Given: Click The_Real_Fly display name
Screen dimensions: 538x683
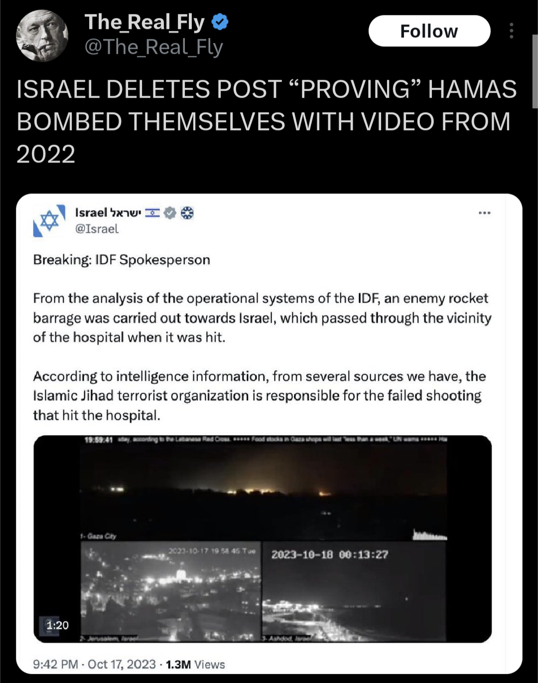Looking at the screenshot, I should (x=144, y=22).
